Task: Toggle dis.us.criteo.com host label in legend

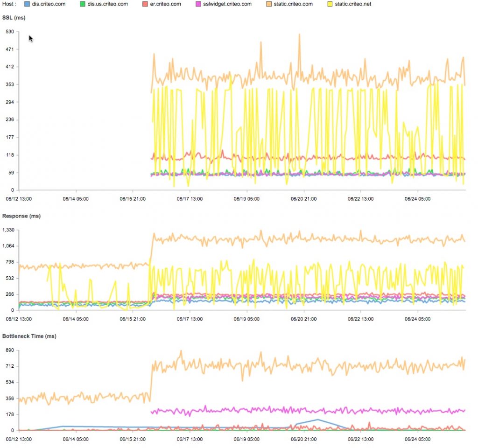Action: [108, 4]
